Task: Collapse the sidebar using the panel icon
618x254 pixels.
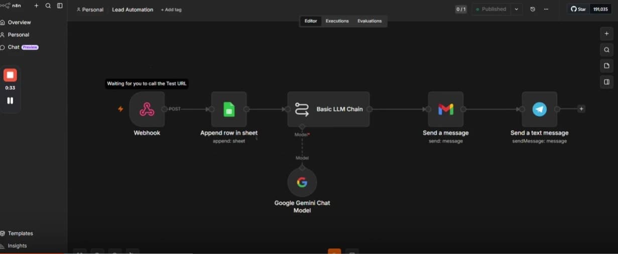Action: coord(60,6)
